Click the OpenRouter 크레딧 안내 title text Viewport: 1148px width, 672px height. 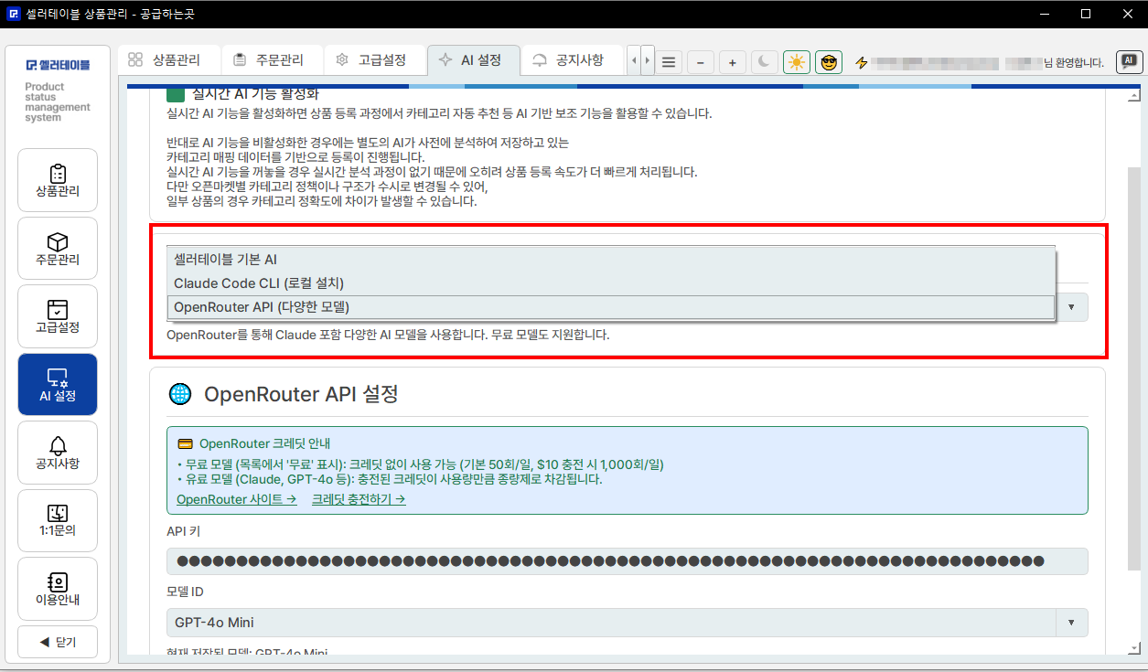(x=264, y=443)
